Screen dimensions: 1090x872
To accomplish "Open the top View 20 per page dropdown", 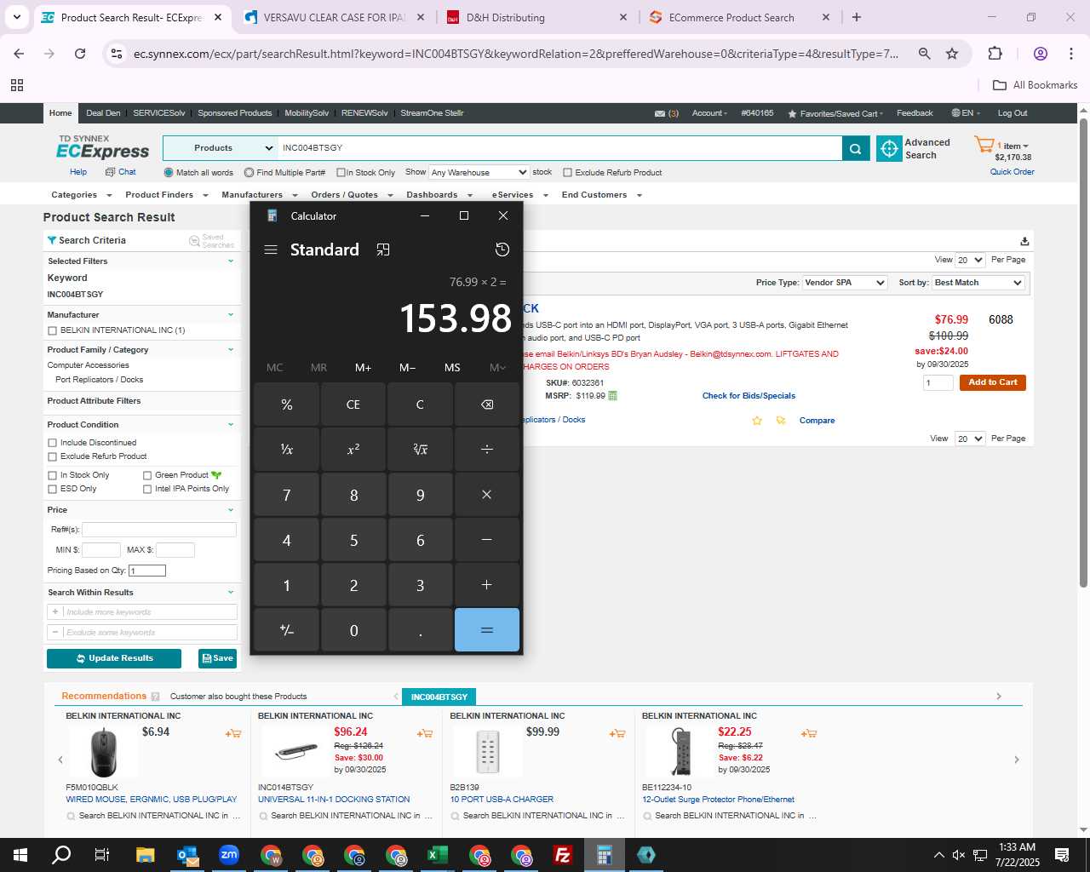I will [970, 261].
